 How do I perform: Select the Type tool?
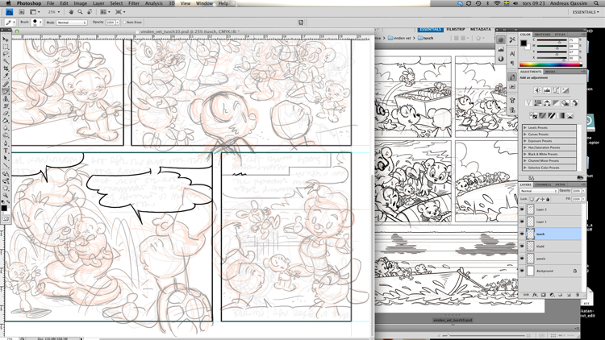(6, 151)
